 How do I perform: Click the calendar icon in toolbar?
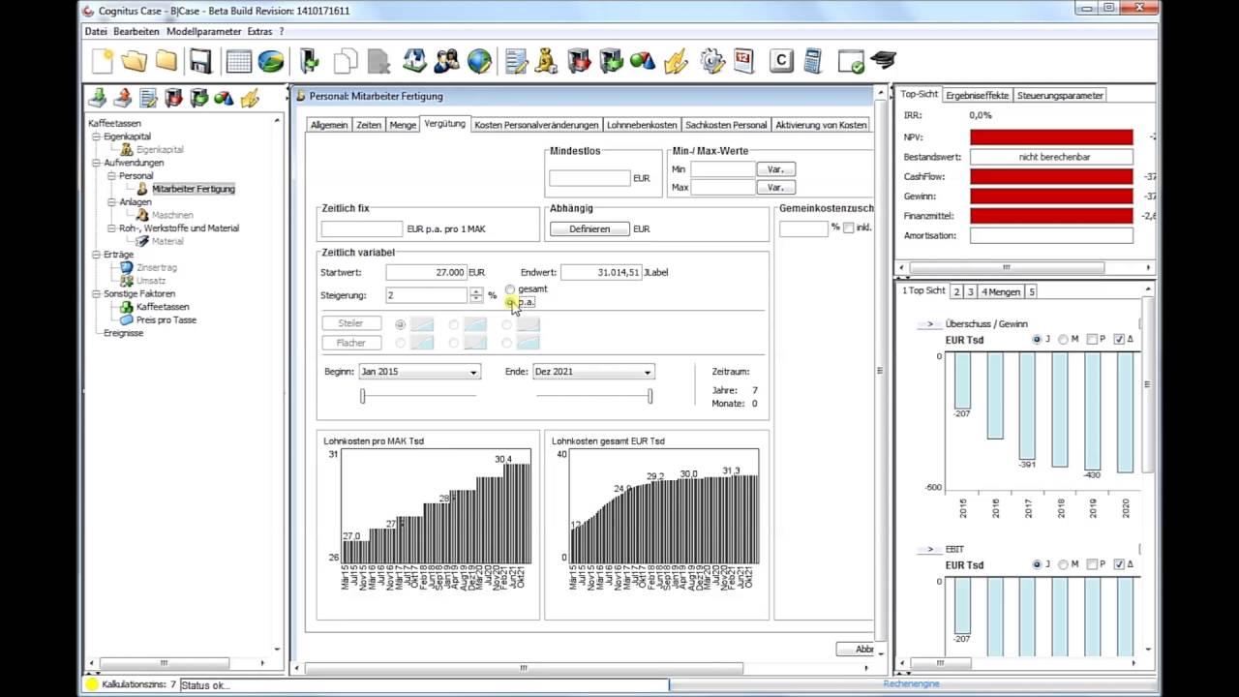(x=743, y=61)
